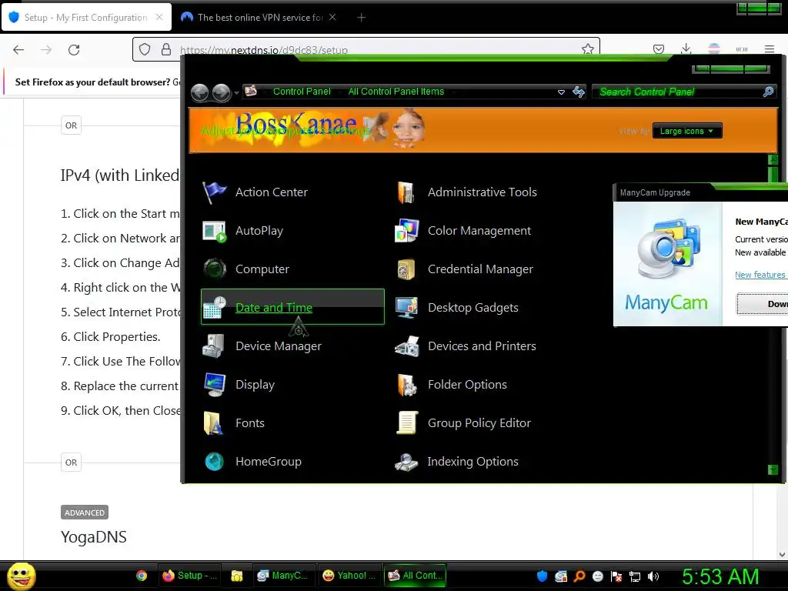
Task: Click the Save to Pocket icon in Firefox
Action: [x=659, y=48]
